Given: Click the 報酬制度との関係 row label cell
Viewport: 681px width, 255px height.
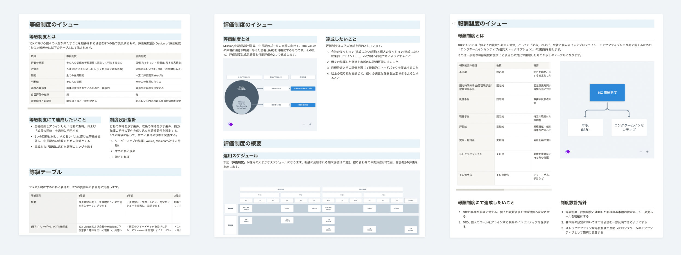Looking at the screenshot, I should click(x=47, y=101).
